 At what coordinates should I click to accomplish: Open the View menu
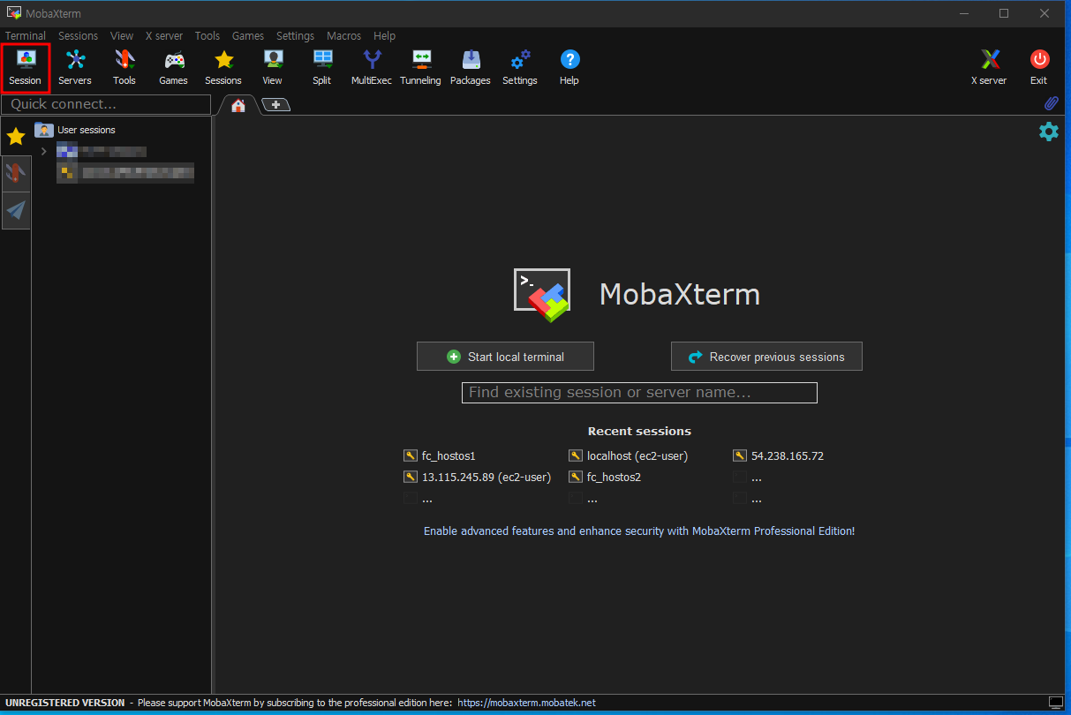[x=122, y=36]
